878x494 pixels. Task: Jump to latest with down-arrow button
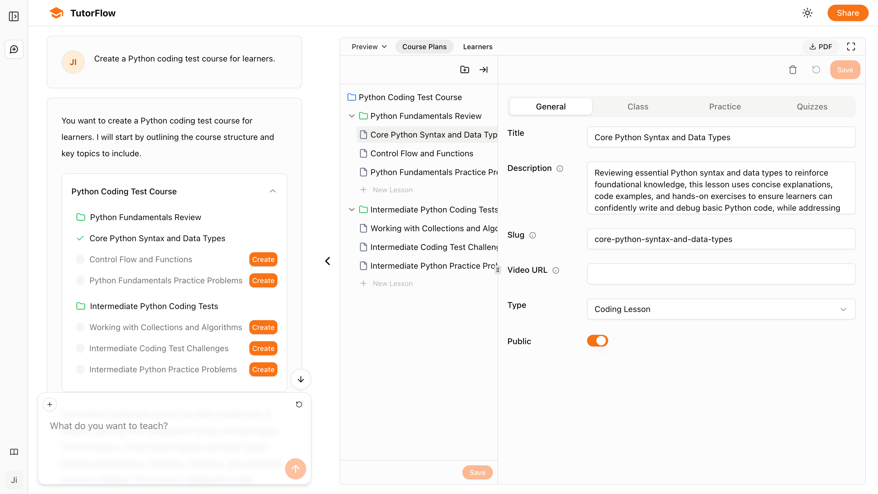(301, 379)
